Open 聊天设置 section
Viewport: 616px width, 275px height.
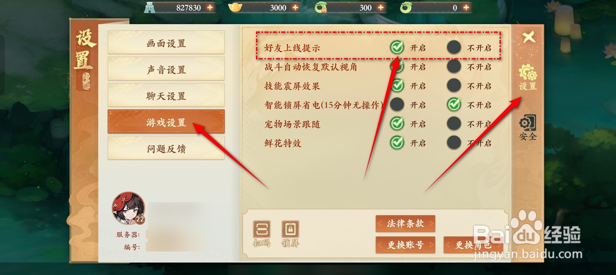166,96
